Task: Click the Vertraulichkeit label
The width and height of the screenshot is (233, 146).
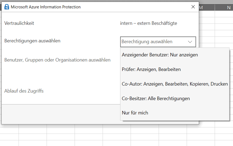Action: pyautogui.click(x=19, y=23)
